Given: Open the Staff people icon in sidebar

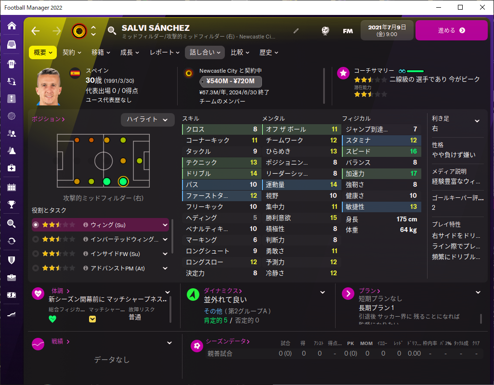Looking at the screenshot, I should coord(12,133).
